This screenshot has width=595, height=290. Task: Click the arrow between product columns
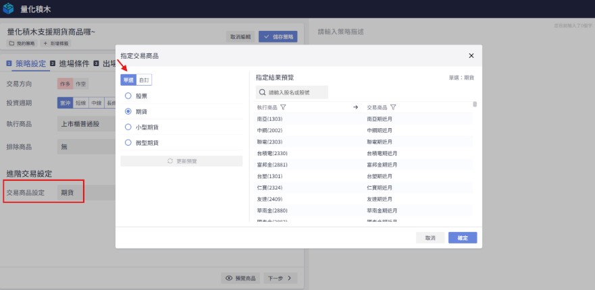tap(355, 107)
